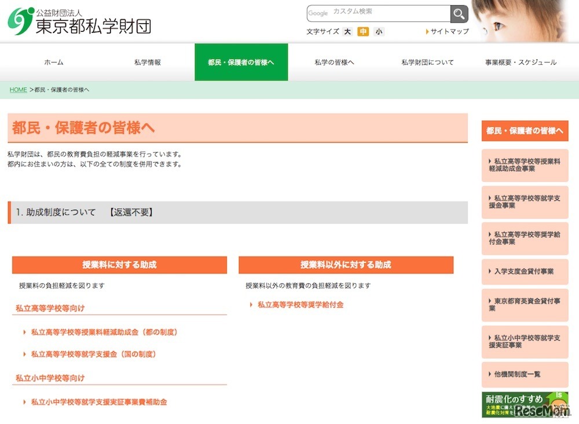The height and width of the screenshot is (424, 579).
Task: Open the 事業概要・スケジュール menu item
Action: (x=519, y=62)
